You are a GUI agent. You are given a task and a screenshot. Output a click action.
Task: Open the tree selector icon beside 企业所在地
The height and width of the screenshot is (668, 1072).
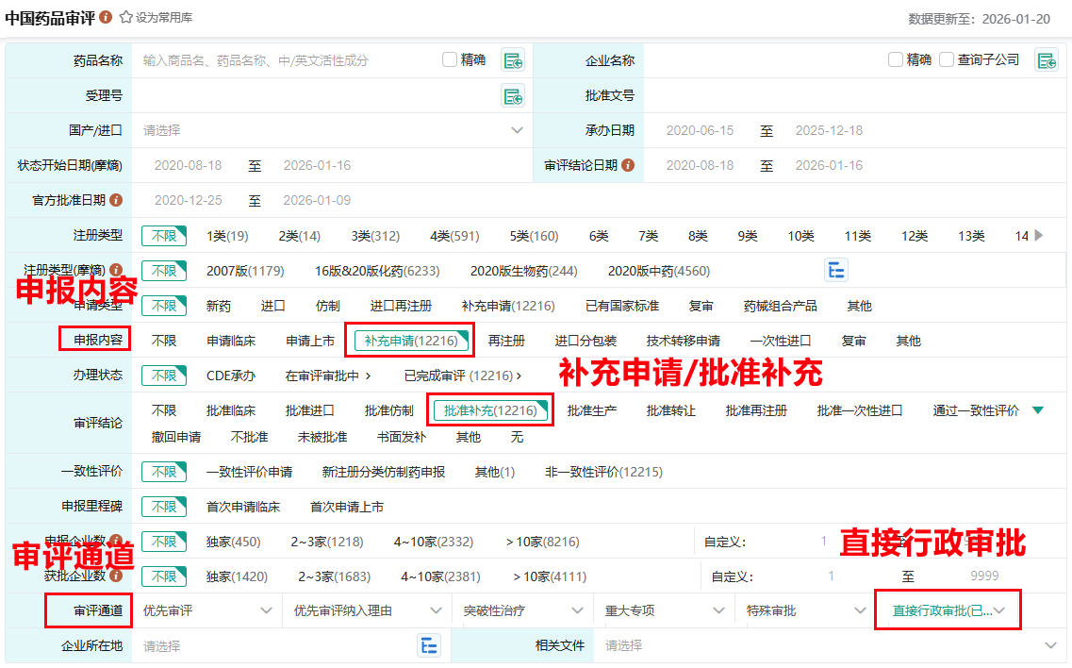[429, 645]
